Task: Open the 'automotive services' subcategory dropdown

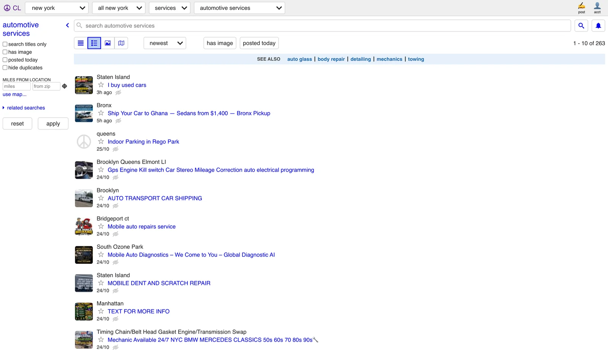Action: click(239, 8)
